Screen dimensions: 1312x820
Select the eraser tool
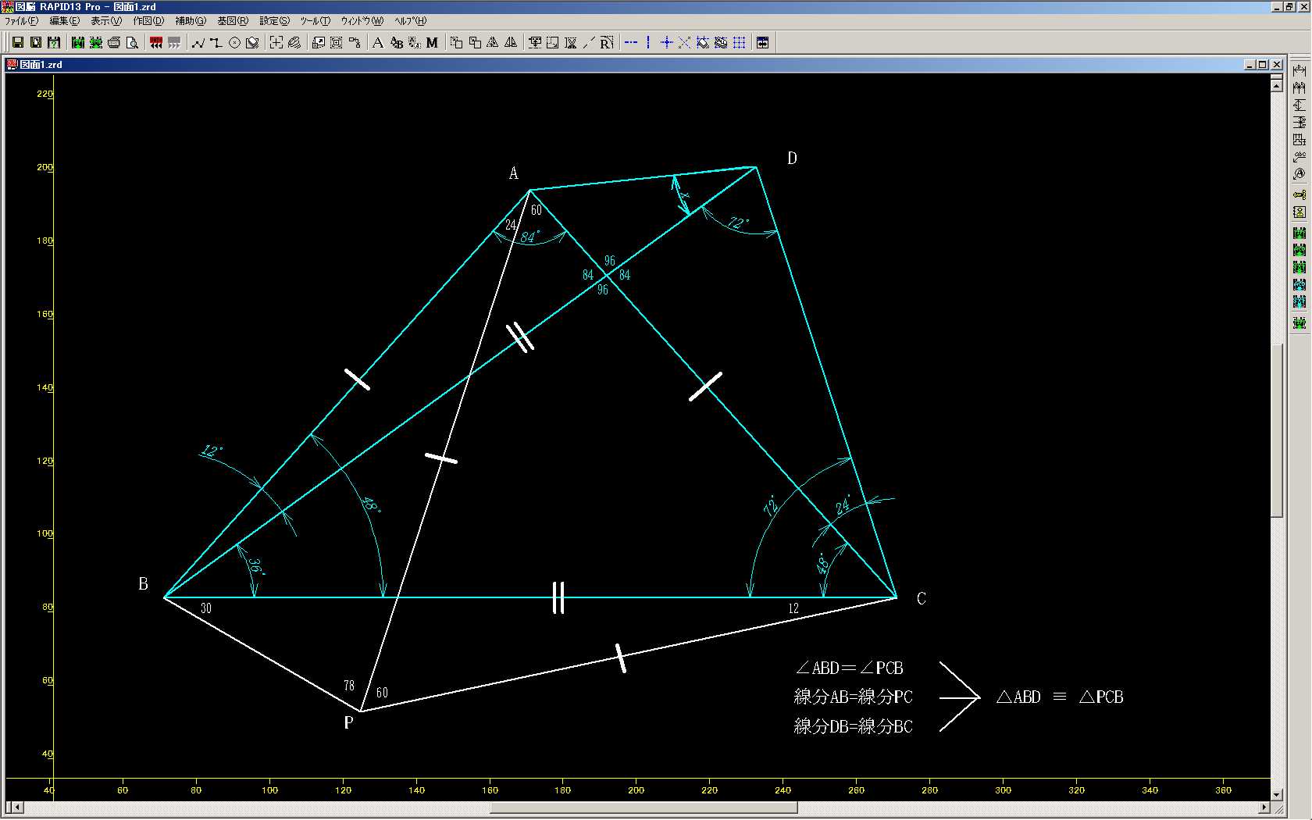[252, 42]
